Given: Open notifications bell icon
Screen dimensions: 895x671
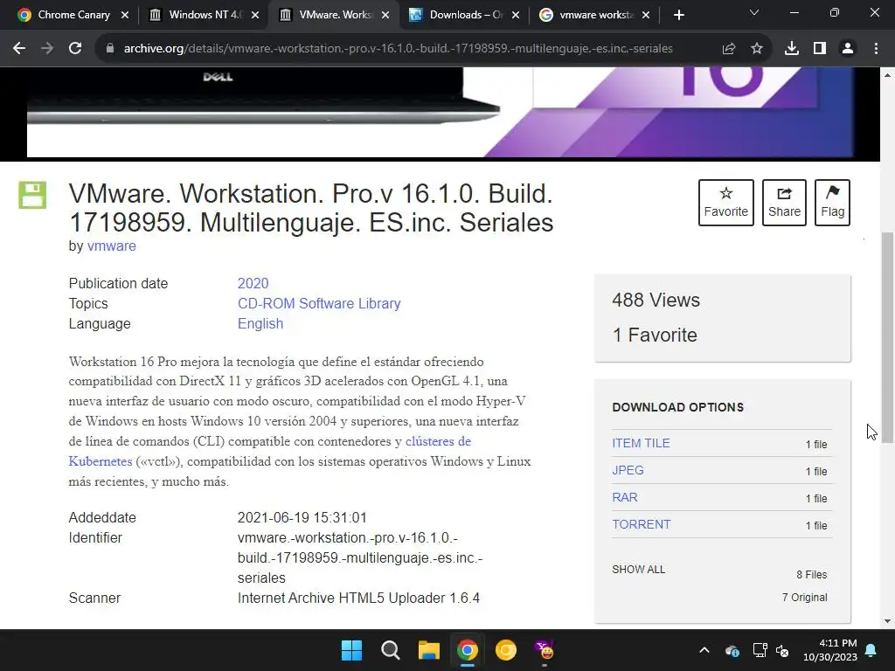Looking at the screenshot, I should coord(871,650).
